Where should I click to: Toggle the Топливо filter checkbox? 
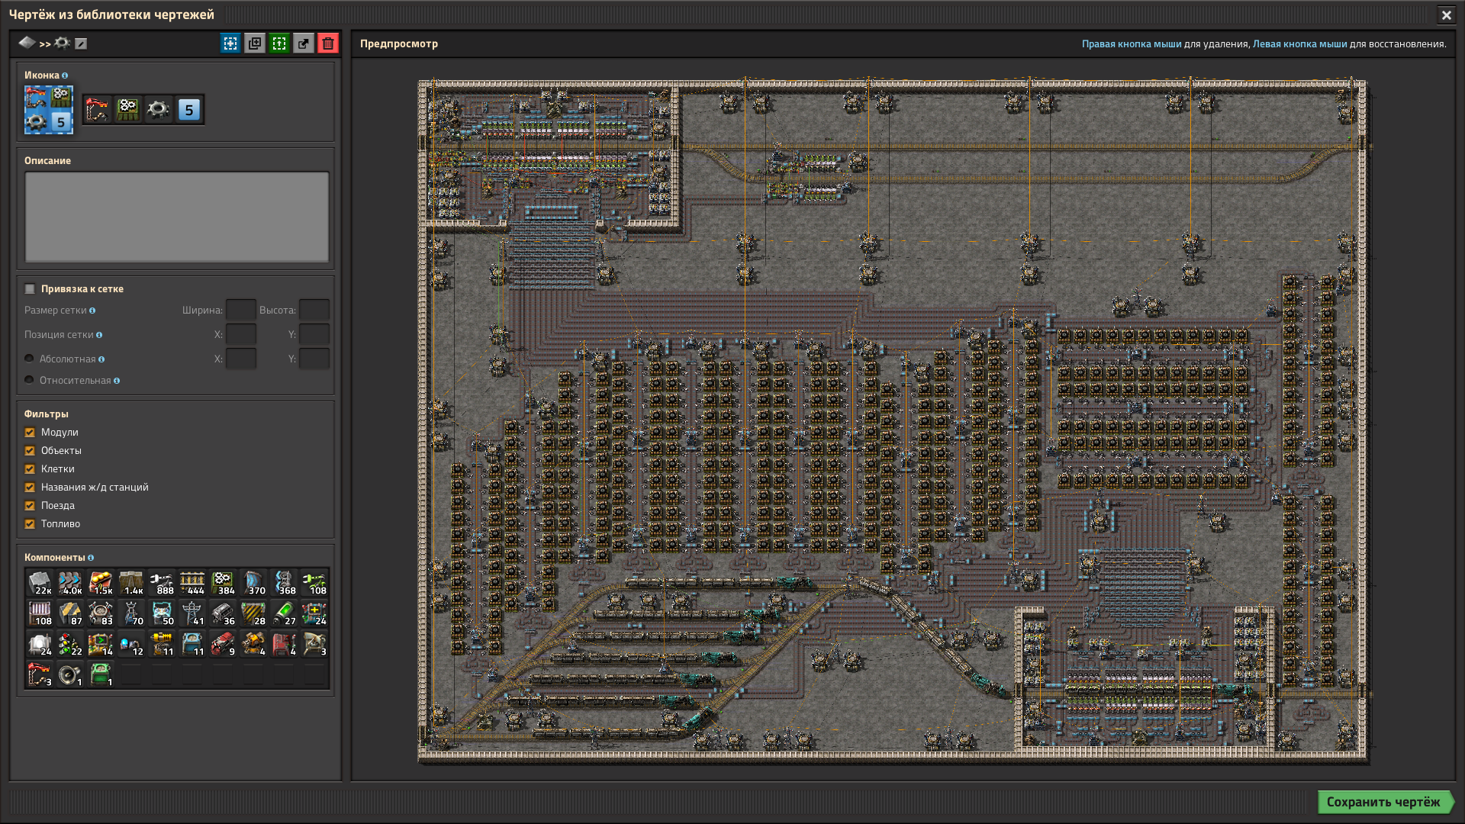(x=30, y=524)
